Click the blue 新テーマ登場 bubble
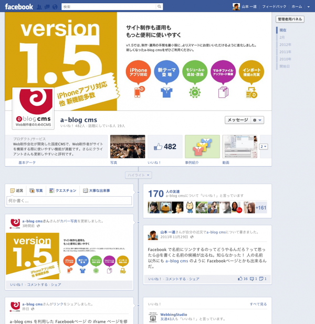 (166, 72)
